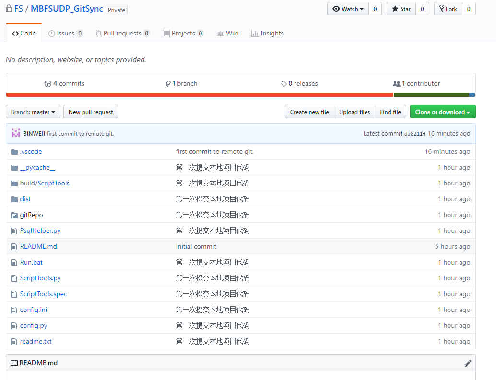The width and height of the screenshot is (496, 380).
Task: Open the .vscode folder
Action: 31,151
